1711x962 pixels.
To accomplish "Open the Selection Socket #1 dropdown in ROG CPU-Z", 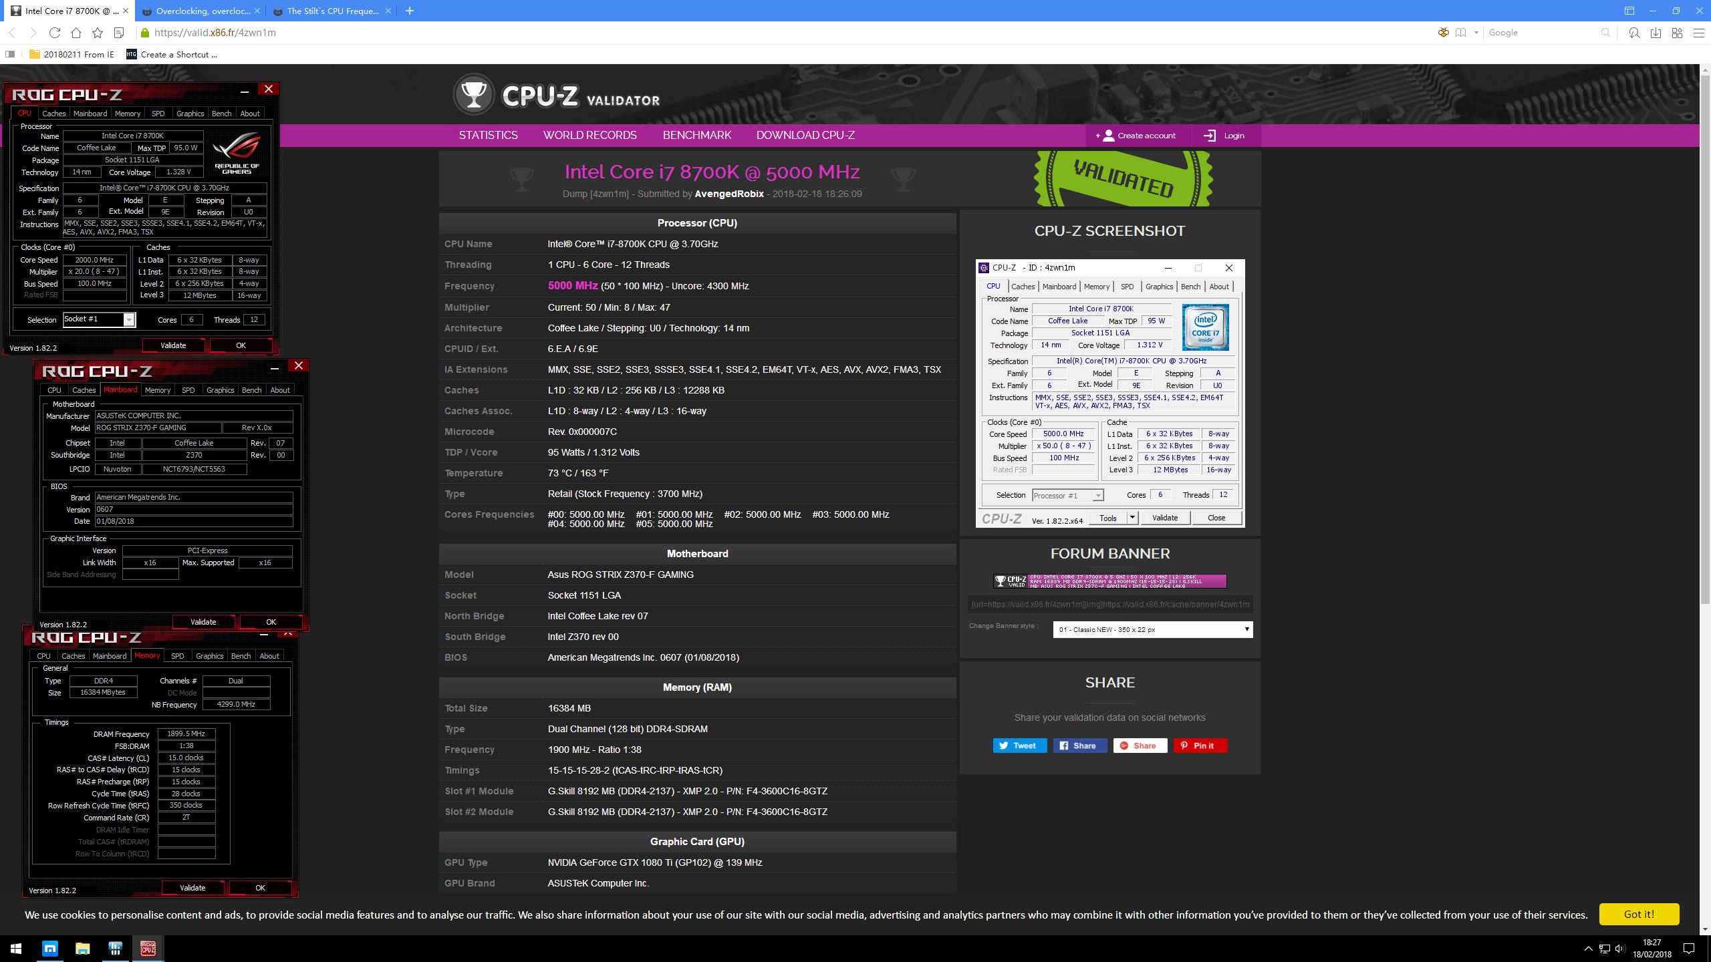I will point(100,319).
